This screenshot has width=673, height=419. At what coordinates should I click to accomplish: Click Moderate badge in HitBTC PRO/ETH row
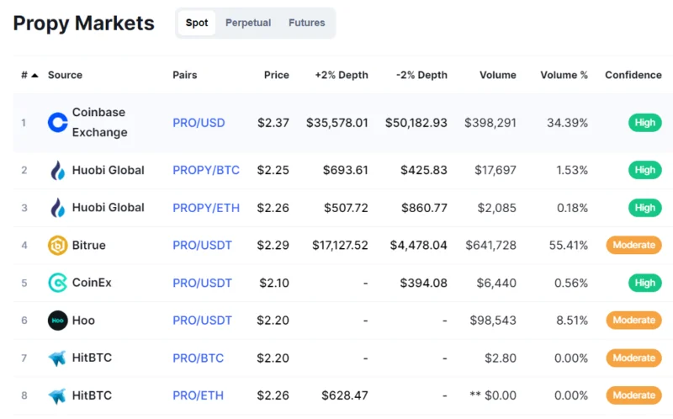(634, 395)
